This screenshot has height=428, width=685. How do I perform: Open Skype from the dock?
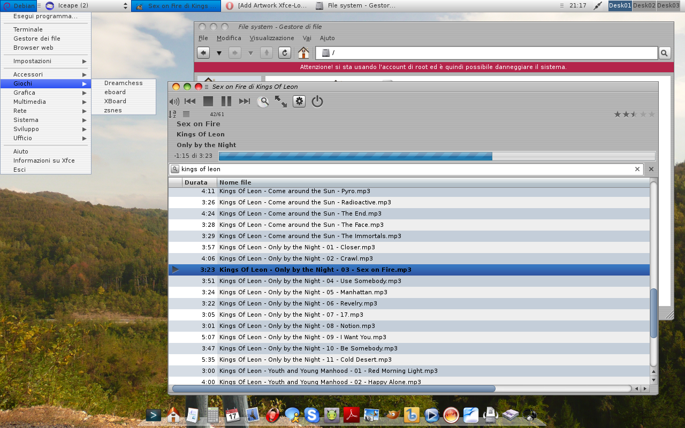click(312, 415)
